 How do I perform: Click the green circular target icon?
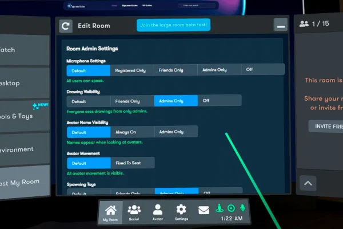point(231,208)
